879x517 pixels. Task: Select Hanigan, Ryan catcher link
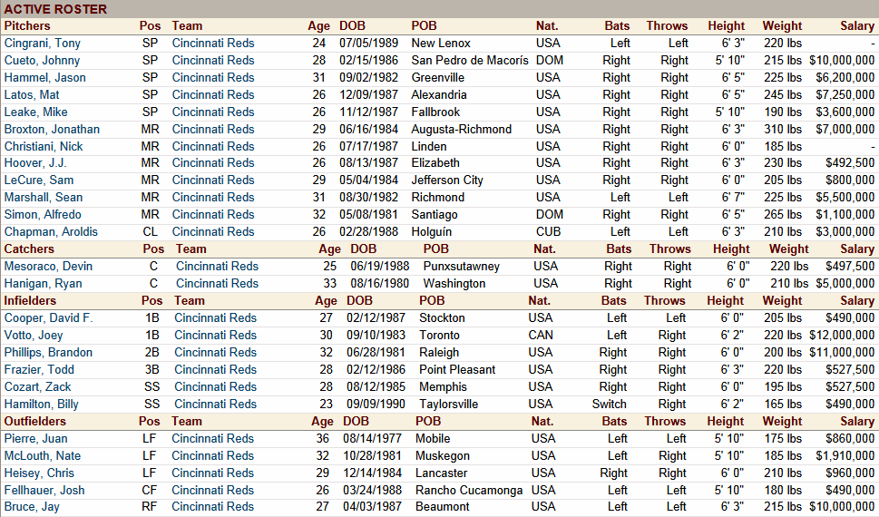click(x=43, y=284)
